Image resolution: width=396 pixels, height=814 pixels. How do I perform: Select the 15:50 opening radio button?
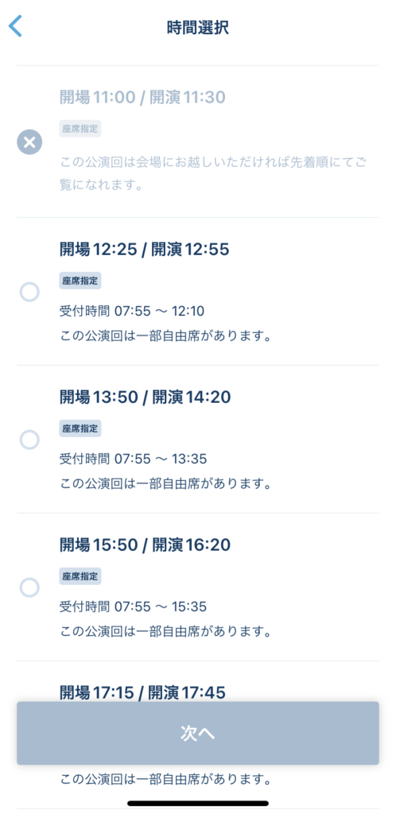tap(29, 587)
